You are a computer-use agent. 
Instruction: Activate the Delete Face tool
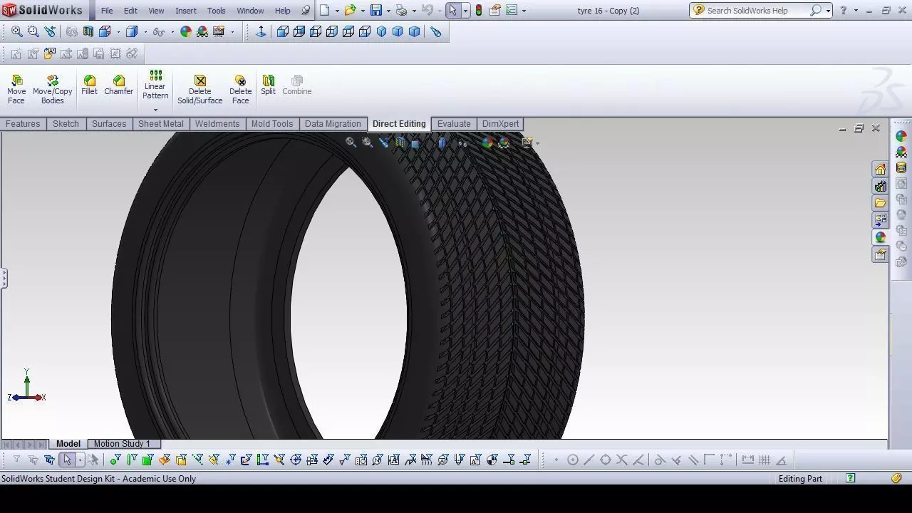241,89
